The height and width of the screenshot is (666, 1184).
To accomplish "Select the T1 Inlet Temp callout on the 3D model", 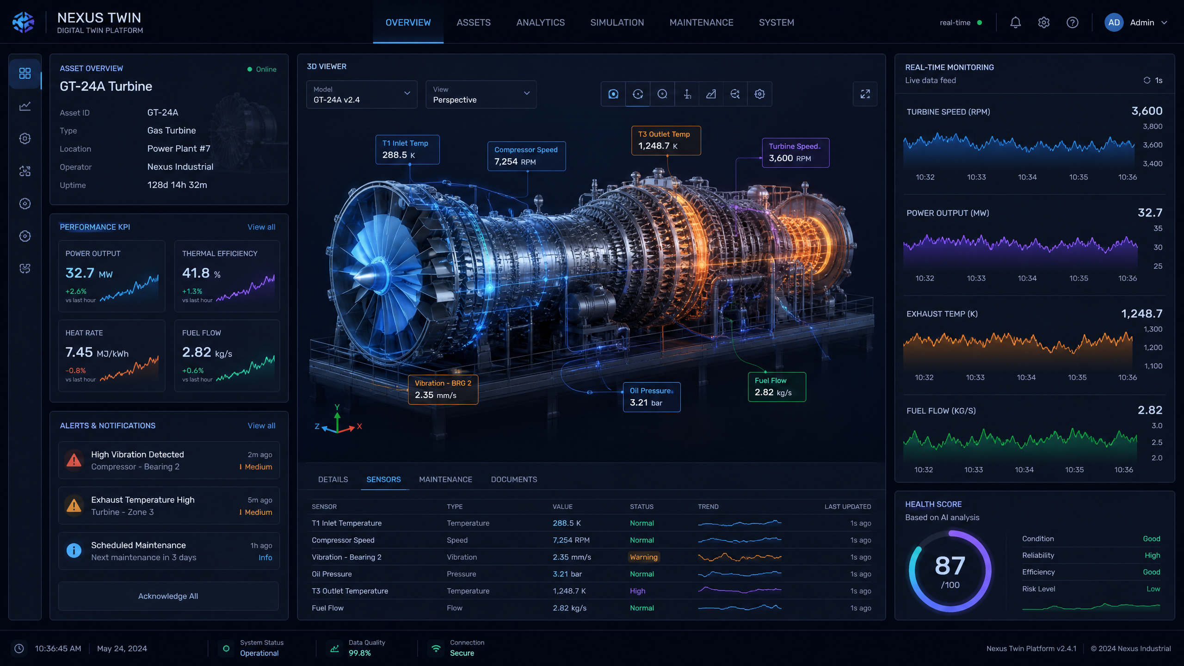I will [407, 149].
